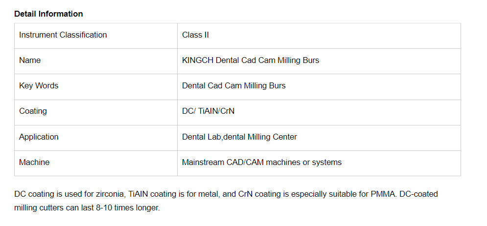Click the Application row label

click(39, 137)
